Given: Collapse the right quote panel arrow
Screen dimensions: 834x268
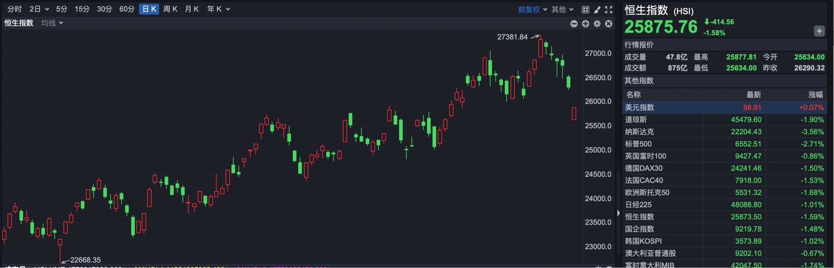Looking at the screenshot, I should pos(619,213).
